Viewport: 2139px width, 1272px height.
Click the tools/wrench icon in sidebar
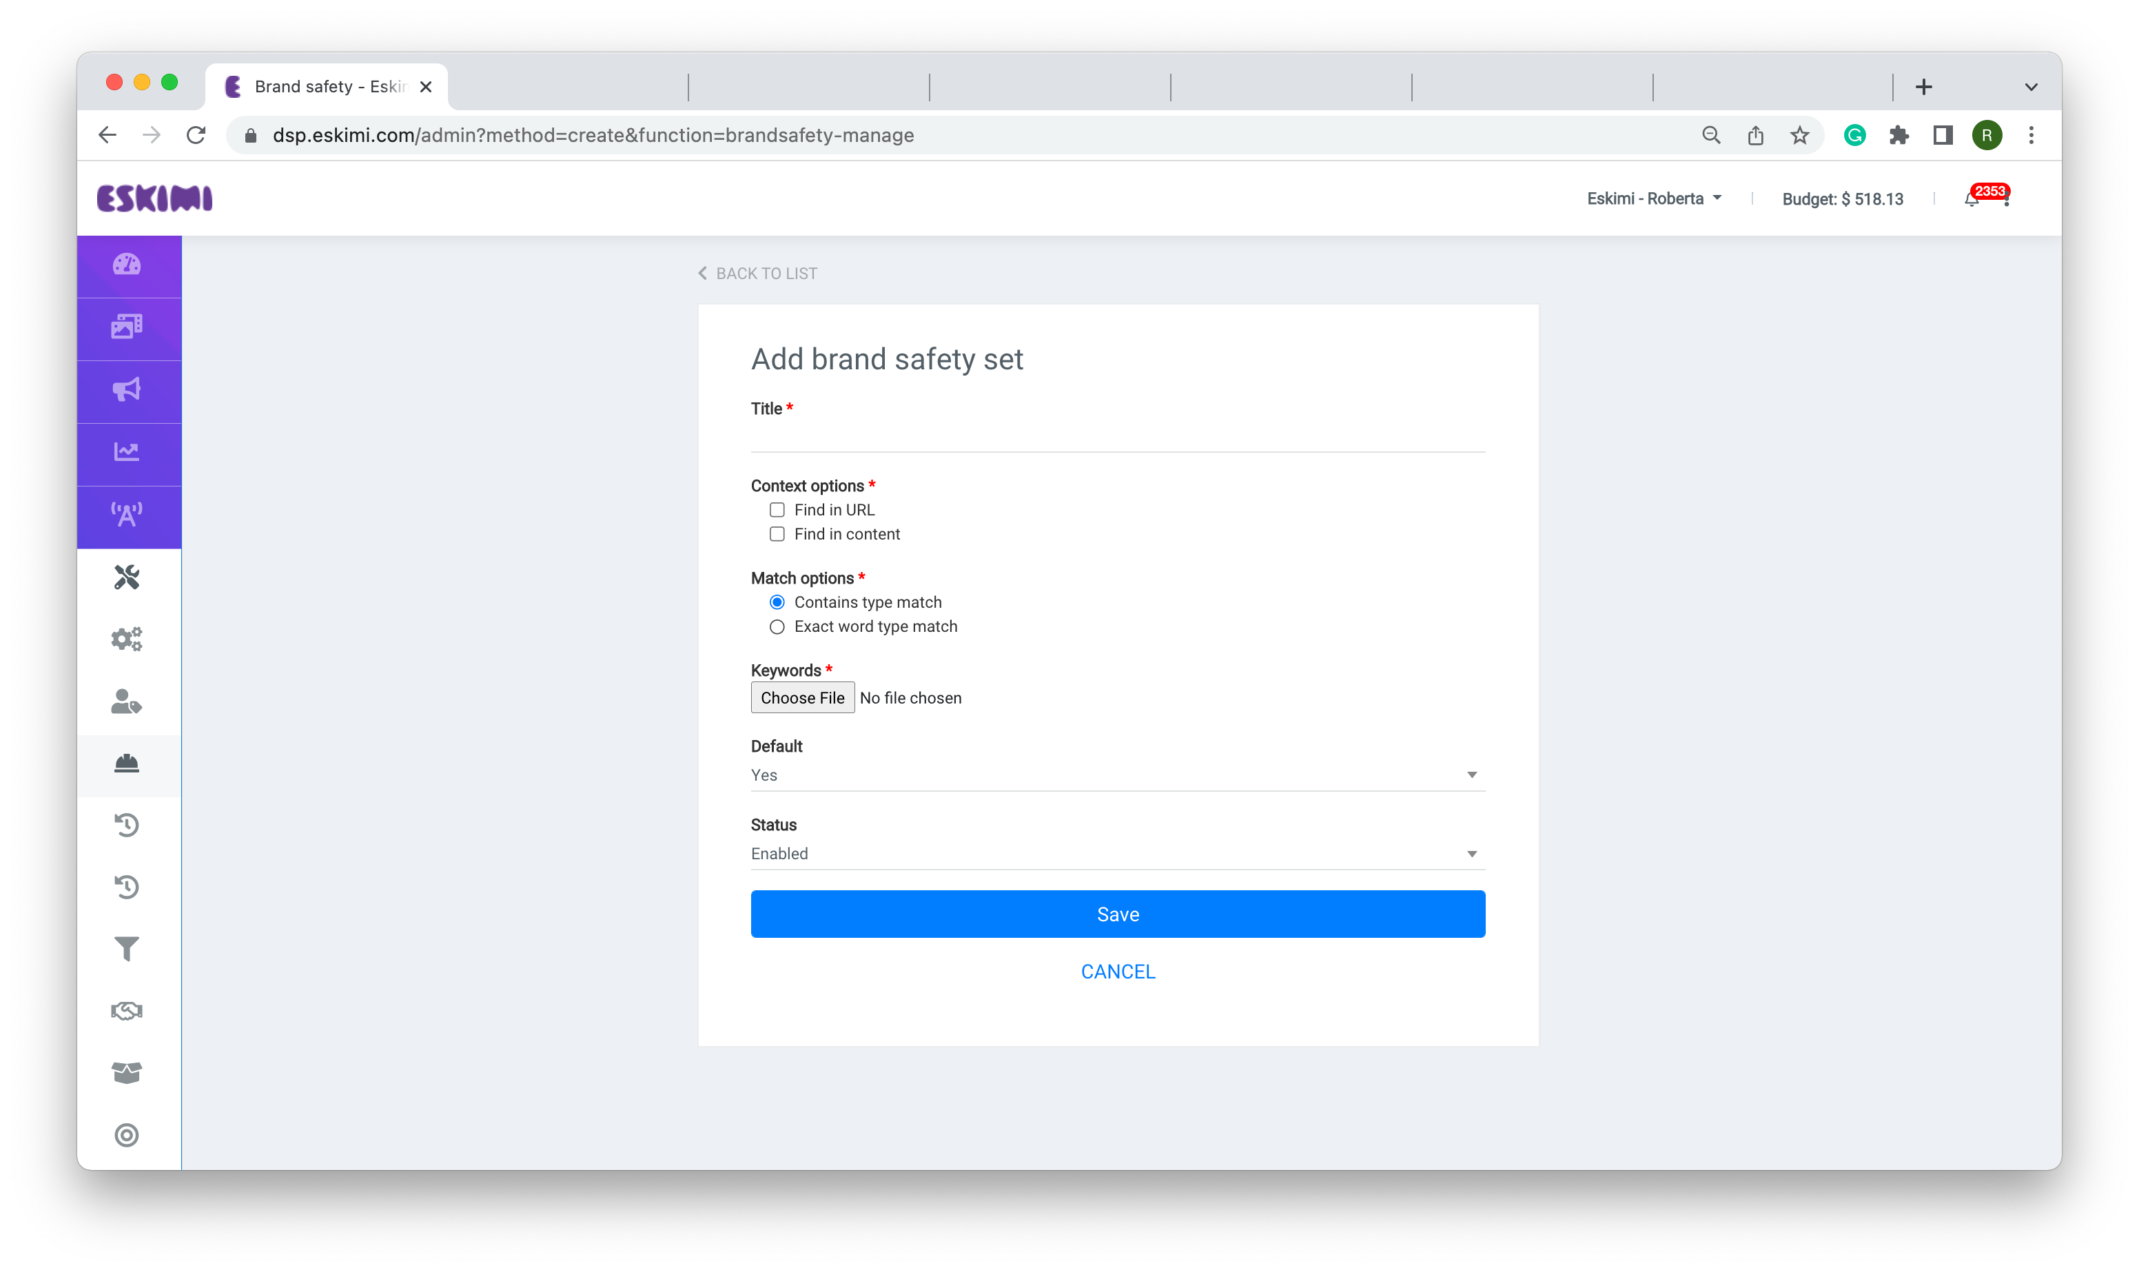point(127,577)
